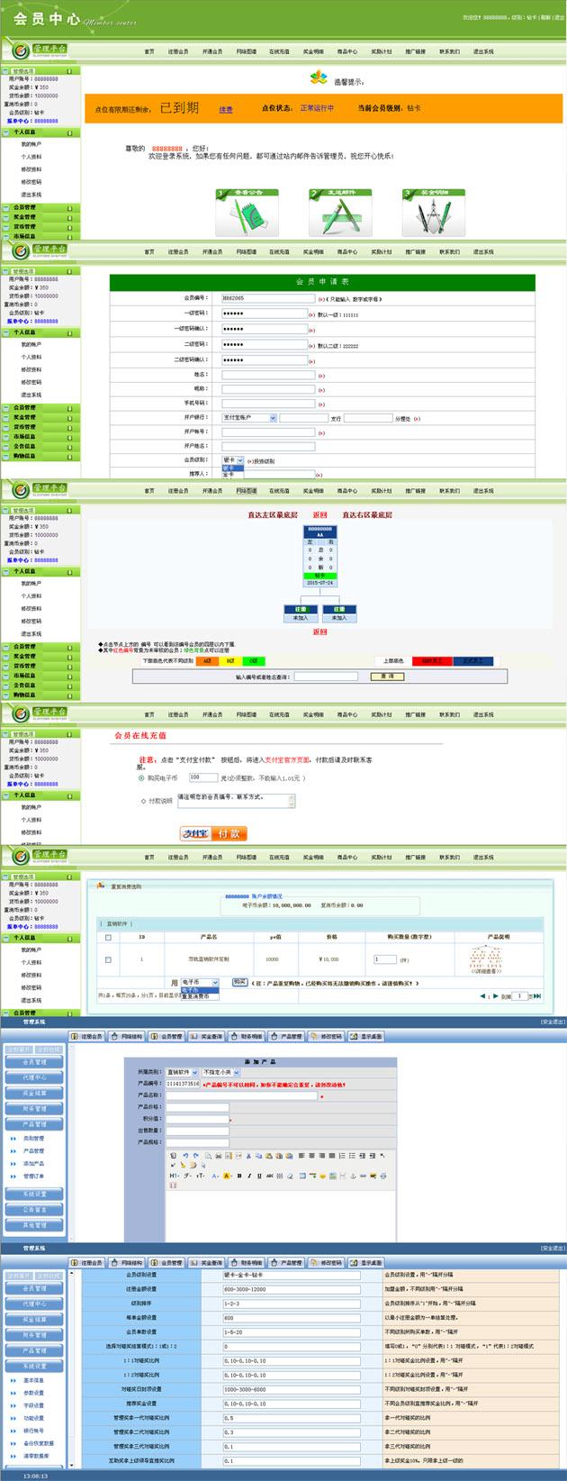Open the 支付宝账户 bank dropdown
Image resolution: width=567 pixels, height=1481 pixels.
249,418
